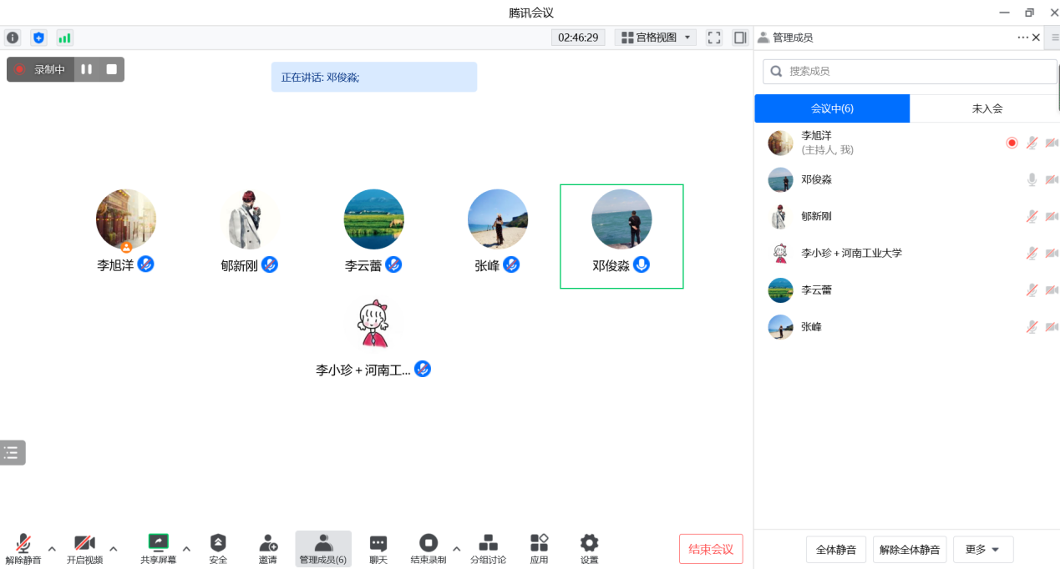Expand the 更多 dropdown in member panel
The image size is (1060, 569).
click(x=982, y=550)
